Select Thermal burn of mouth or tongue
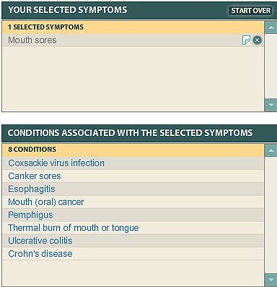The height and width of the screenshot is (287, 277). 74,228
